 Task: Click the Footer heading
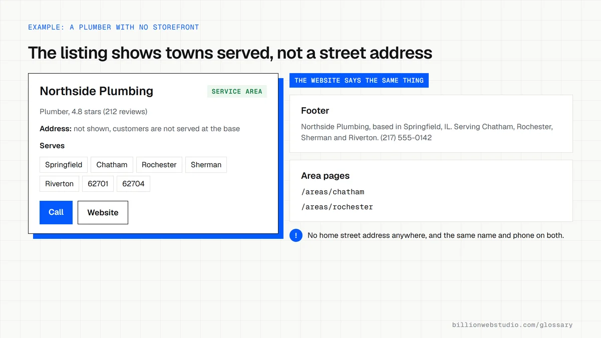click(315, 111)
